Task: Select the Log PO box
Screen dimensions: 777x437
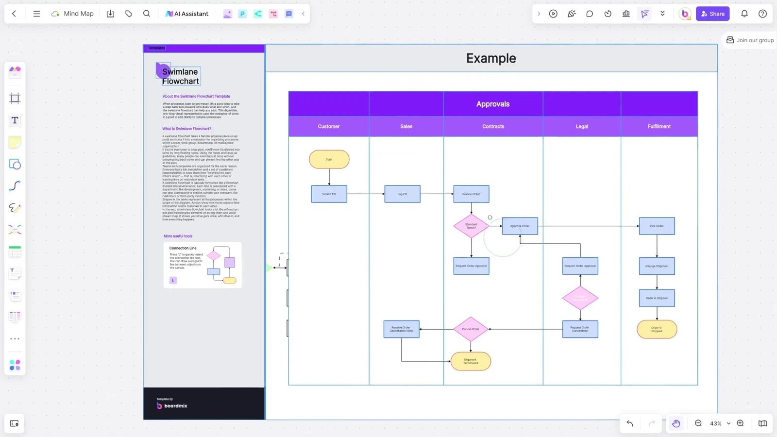Action: tap(402, 194)
